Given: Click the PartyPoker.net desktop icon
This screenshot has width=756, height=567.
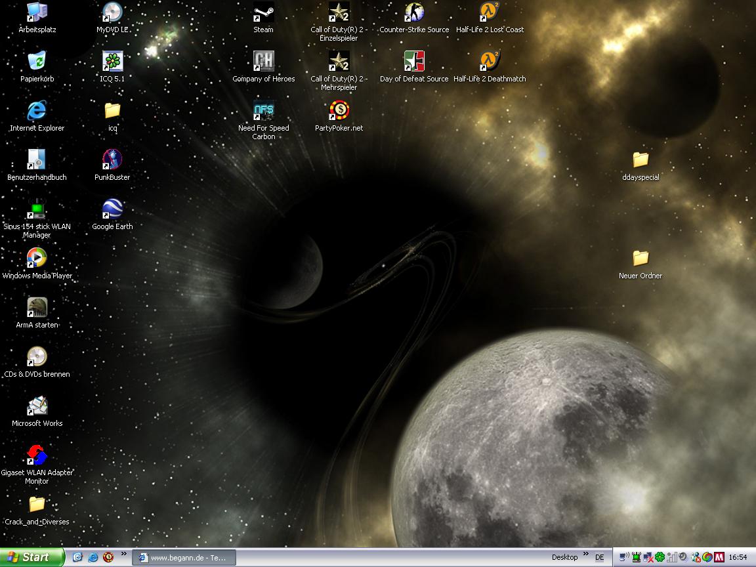Looking at the screenshot, I should click(x=339, y=111).
